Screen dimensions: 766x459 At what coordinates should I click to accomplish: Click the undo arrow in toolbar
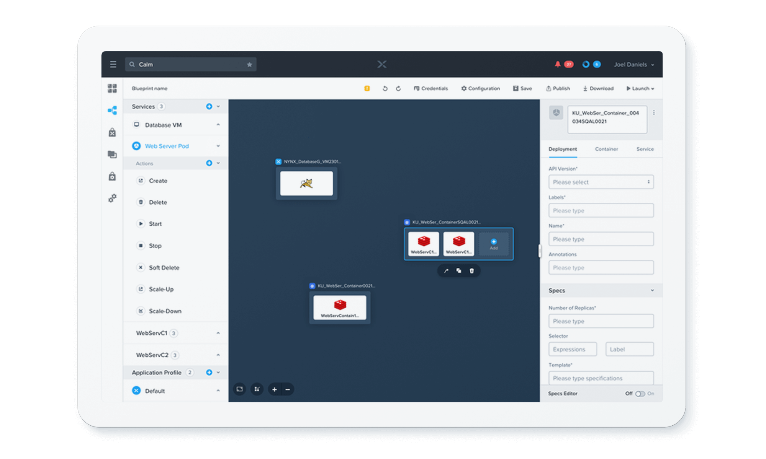tap(385, 88)
